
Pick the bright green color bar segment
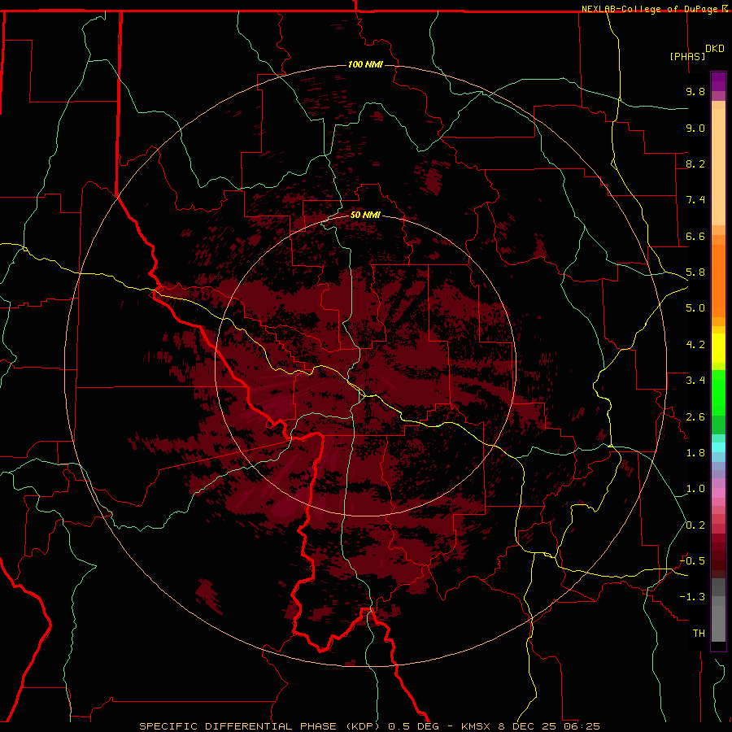point(718,393)
